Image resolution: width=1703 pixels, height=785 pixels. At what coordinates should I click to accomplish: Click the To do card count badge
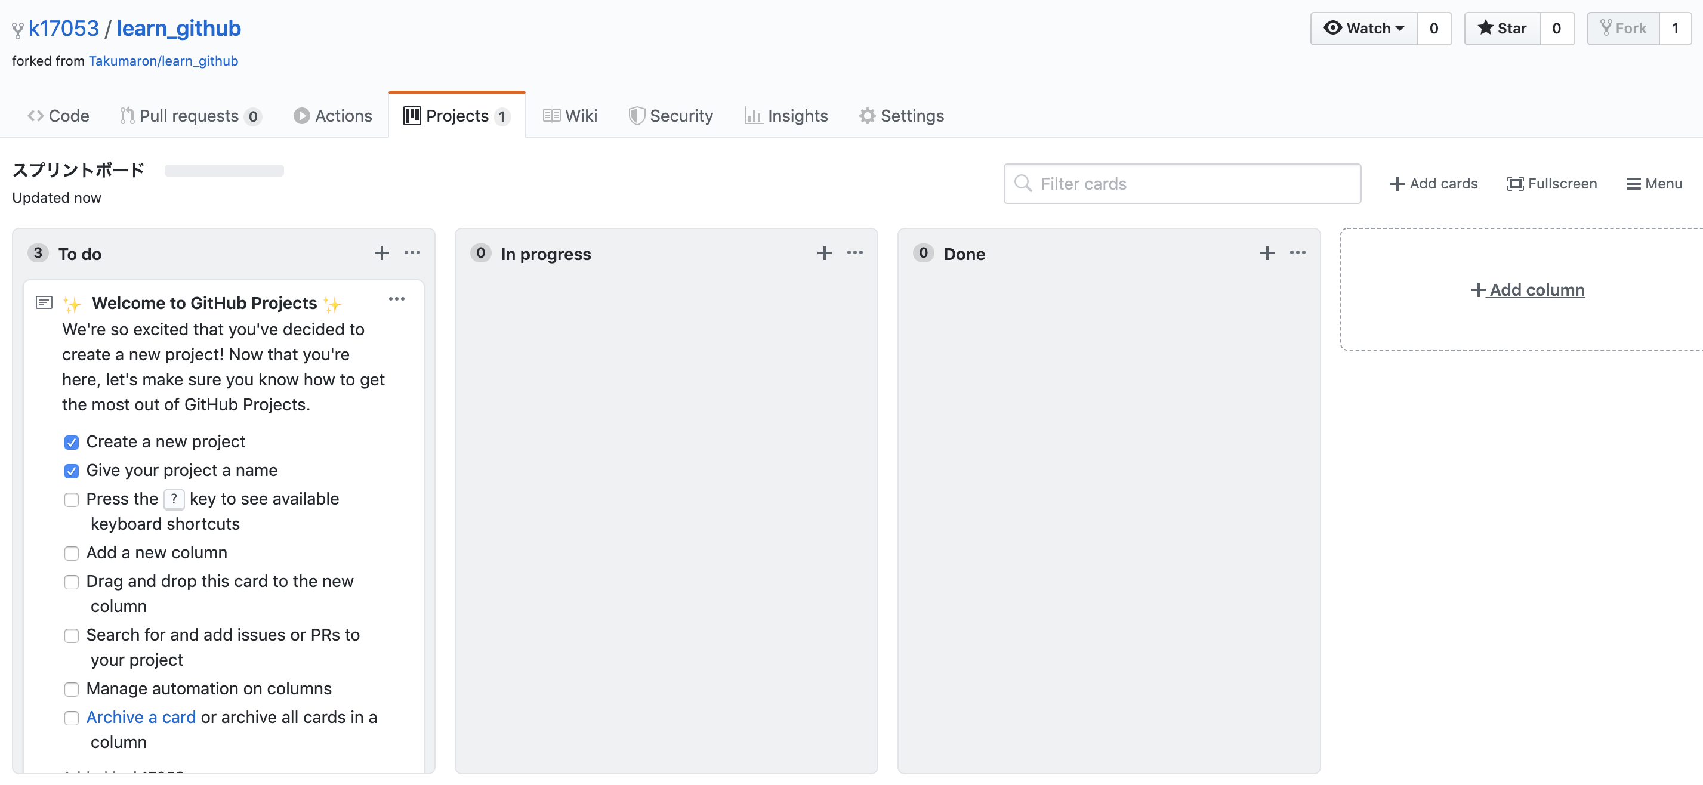click(x=38, y=253)
